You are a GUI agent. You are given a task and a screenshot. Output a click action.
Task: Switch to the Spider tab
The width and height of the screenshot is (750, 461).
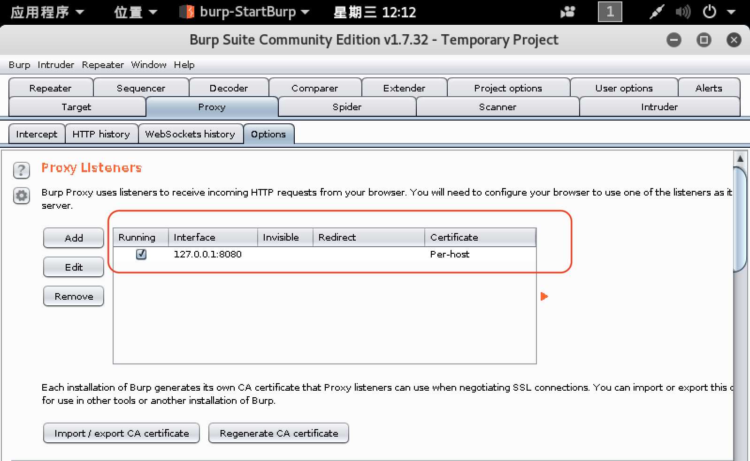coord(347,107)
